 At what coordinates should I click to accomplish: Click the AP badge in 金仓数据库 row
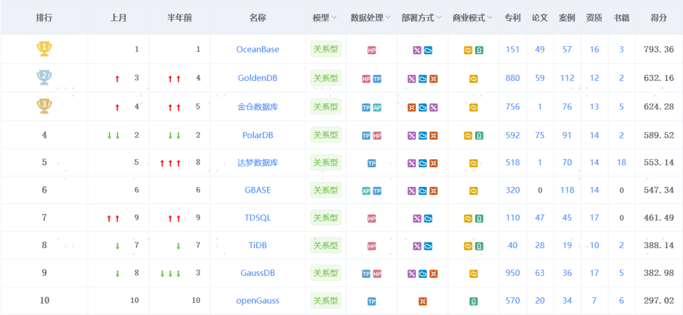[377, 107]
